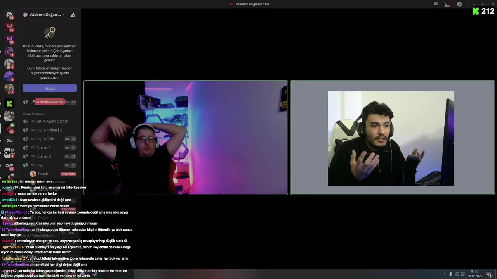Image resolution: width=497 pixels, height=279 pixels.
Task: Click chat username Javexy62
Action: (x=9, y=271)
